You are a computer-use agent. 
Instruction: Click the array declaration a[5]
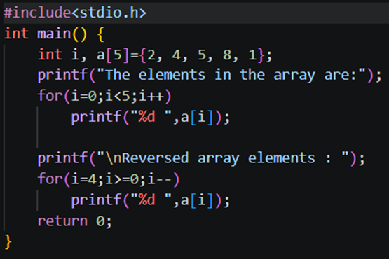113,55
